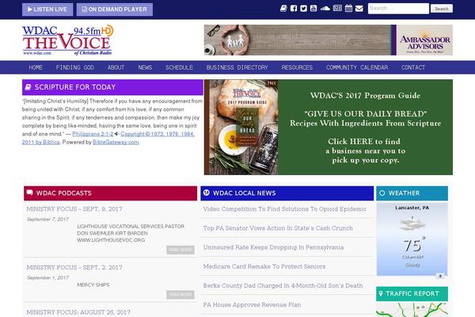
Task: Open the Business Directory menu
Action: [237, 67]
